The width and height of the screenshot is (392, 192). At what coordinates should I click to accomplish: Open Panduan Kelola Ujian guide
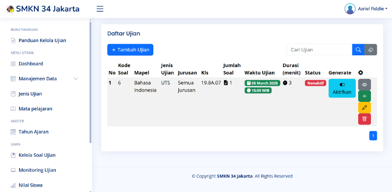(42, 41)
